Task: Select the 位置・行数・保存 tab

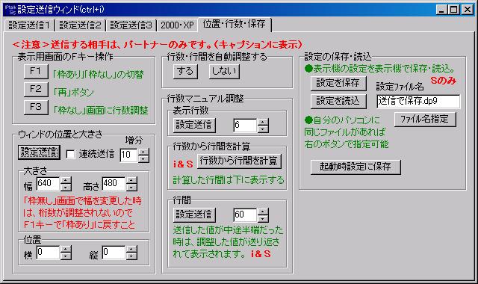Action: point(234,24)
